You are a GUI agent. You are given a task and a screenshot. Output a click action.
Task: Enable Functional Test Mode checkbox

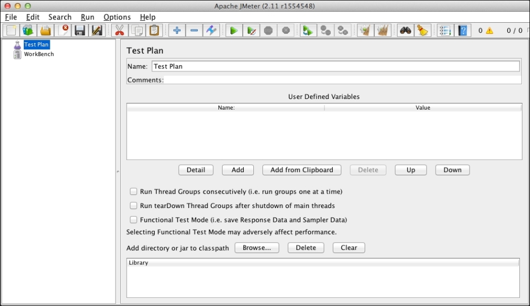click(x=134, y=220)
